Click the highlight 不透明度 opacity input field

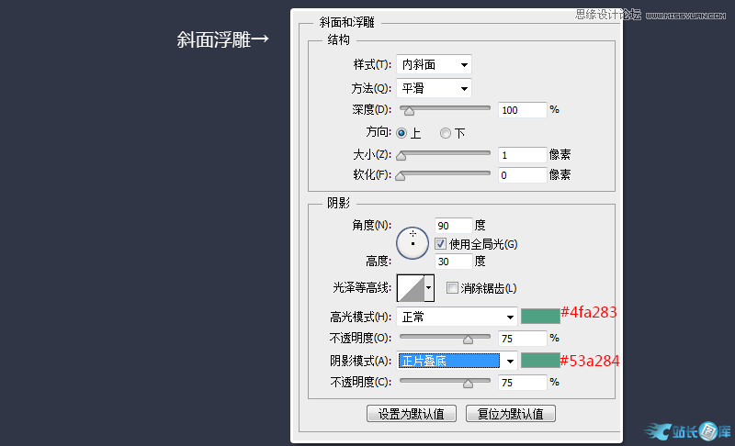[x=522, y=339]
